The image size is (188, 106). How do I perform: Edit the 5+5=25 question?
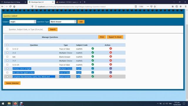click(x=93, y=64)
